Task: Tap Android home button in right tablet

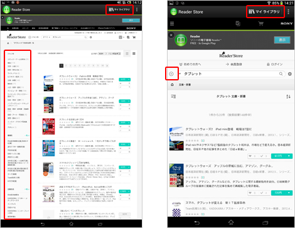Action: click(x=231, y=222)
